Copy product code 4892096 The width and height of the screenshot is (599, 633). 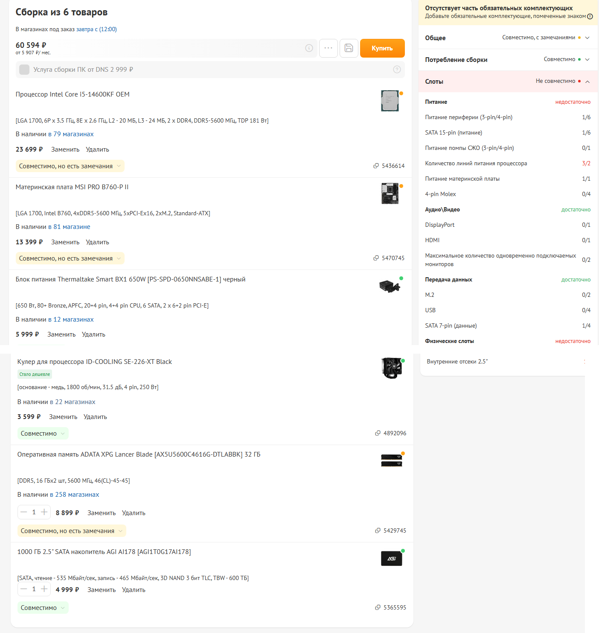point(378,433)
